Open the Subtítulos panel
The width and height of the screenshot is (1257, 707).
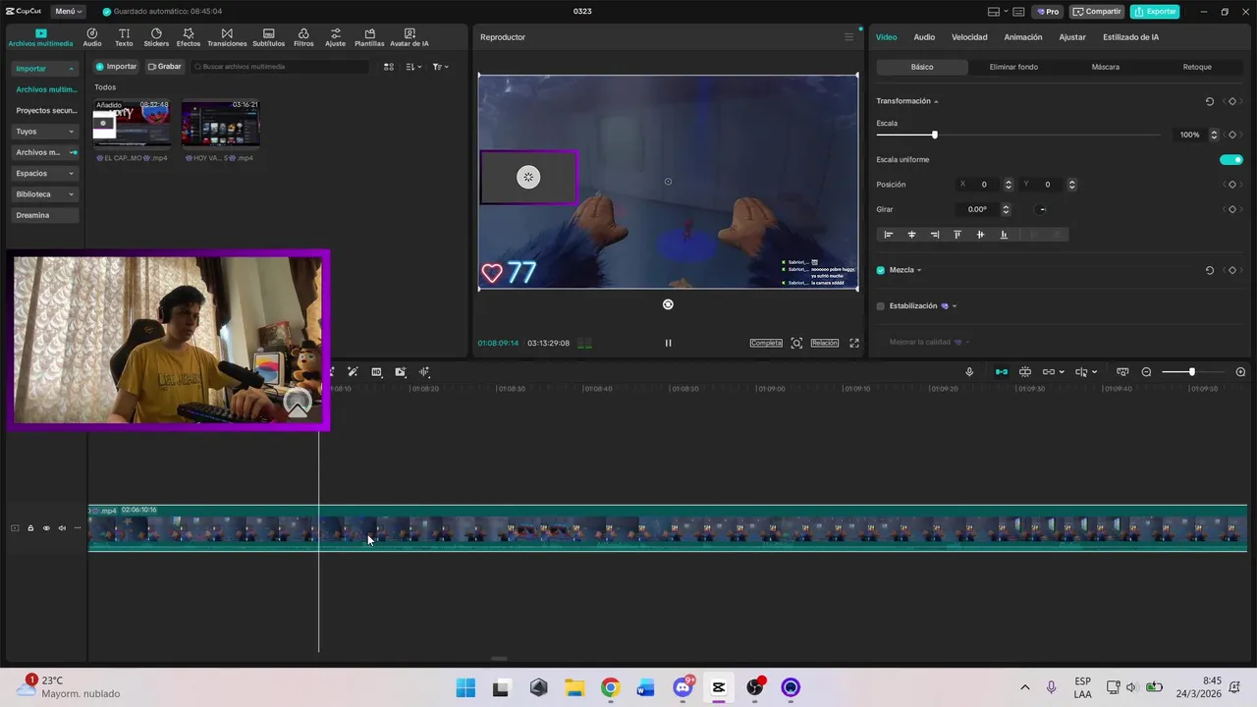tap(268, 37)
